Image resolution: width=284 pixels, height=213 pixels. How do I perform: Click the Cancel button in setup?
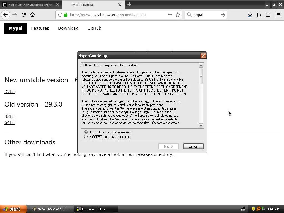coord(193,146)
